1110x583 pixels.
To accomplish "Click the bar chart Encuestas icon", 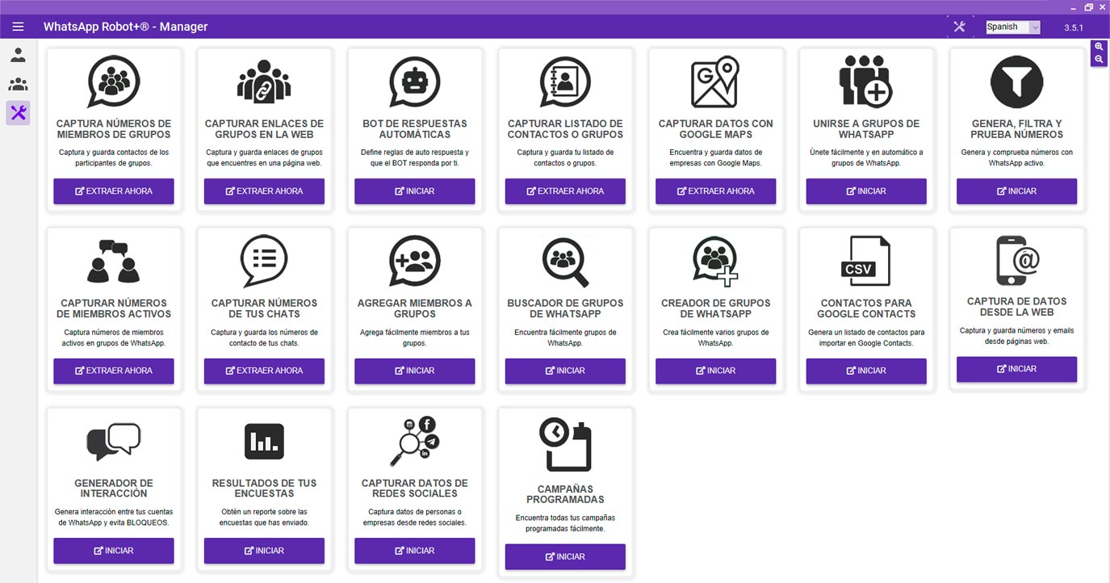I will 264,442.
